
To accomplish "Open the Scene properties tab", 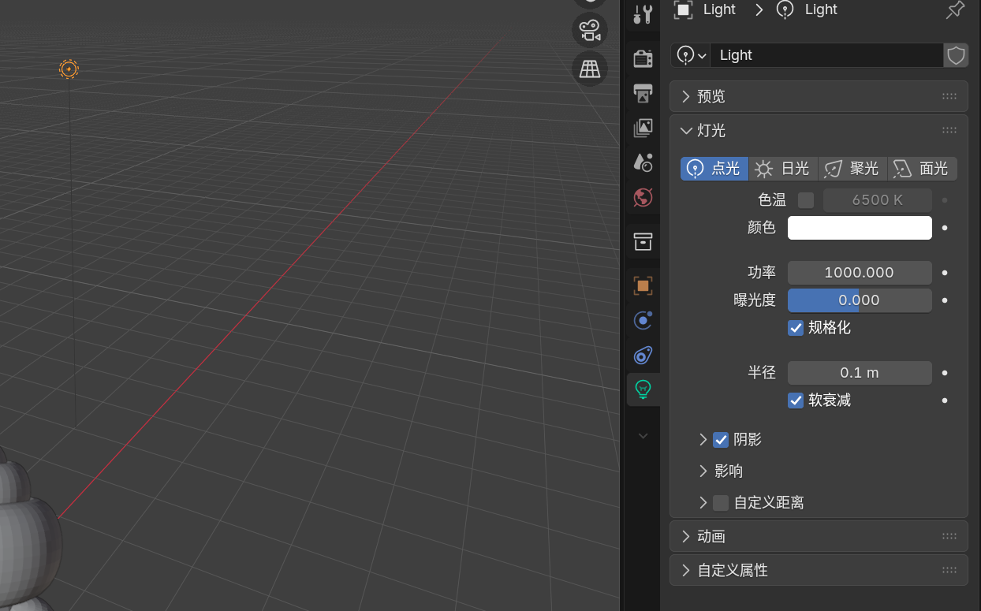I will pyautogui.click(x=643, y=162).
